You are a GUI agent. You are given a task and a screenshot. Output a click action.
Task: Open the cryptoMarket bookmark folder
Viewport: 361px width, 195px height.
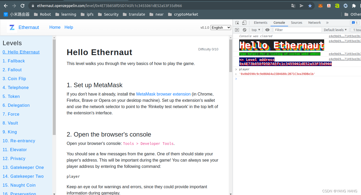coord(183,14)
